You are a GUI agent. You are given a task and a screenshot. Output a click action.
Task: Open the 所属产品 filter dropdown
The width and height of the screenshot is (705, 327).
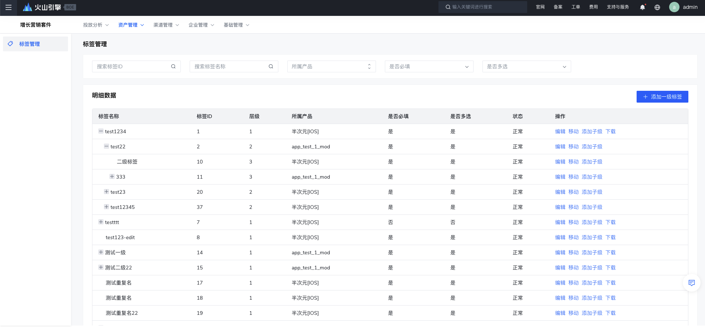(x=331, y=66)
